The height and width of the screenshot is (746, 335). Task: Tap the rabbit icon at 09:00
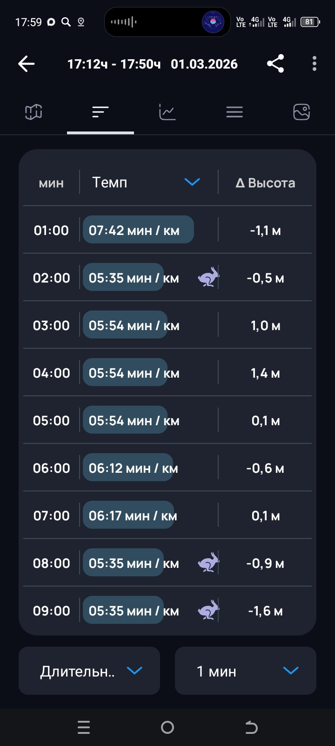208,610
